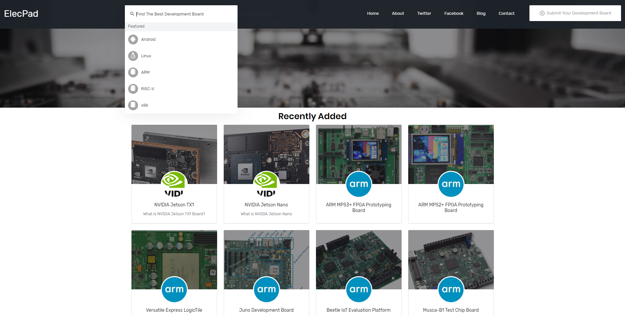Click arm logo on Versatile Express LogicTile card

(x=174, y=289)
